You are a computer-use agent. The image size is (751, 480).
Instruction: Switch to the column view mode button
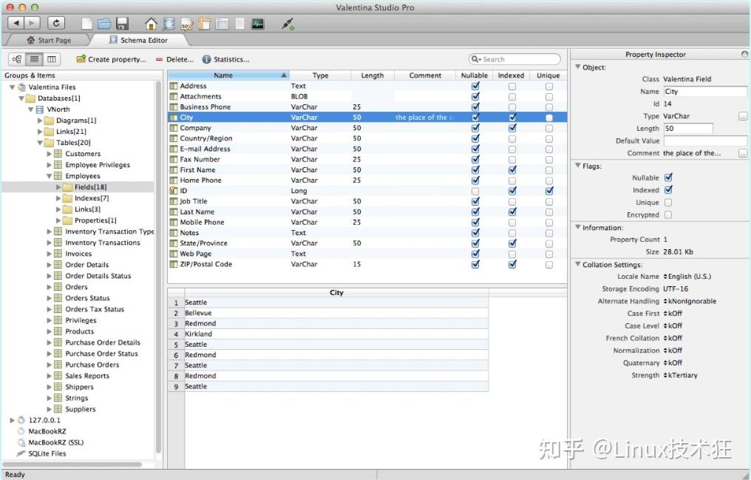coord(51,59)
